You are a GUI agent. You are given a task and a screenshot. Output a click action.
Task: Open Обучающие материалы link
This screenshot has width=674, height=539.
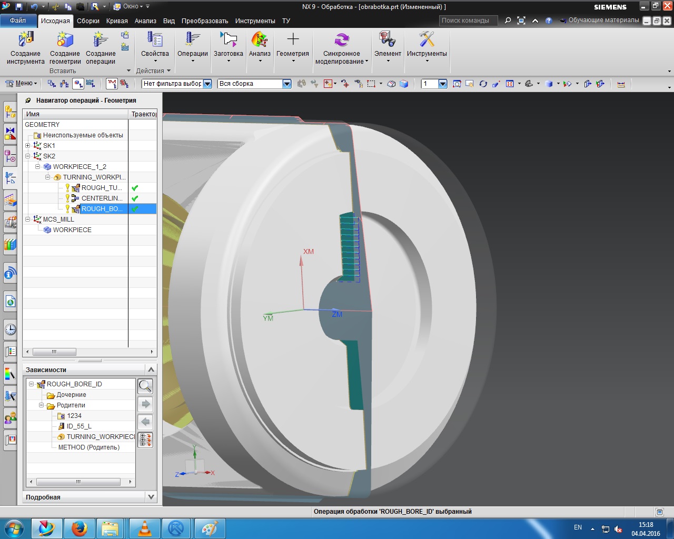(x=599, y=20)
